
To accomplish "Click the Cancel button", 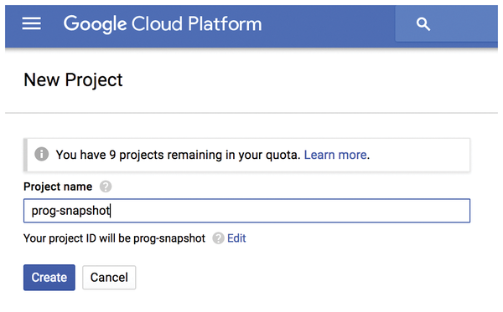I will pos(109,278).
